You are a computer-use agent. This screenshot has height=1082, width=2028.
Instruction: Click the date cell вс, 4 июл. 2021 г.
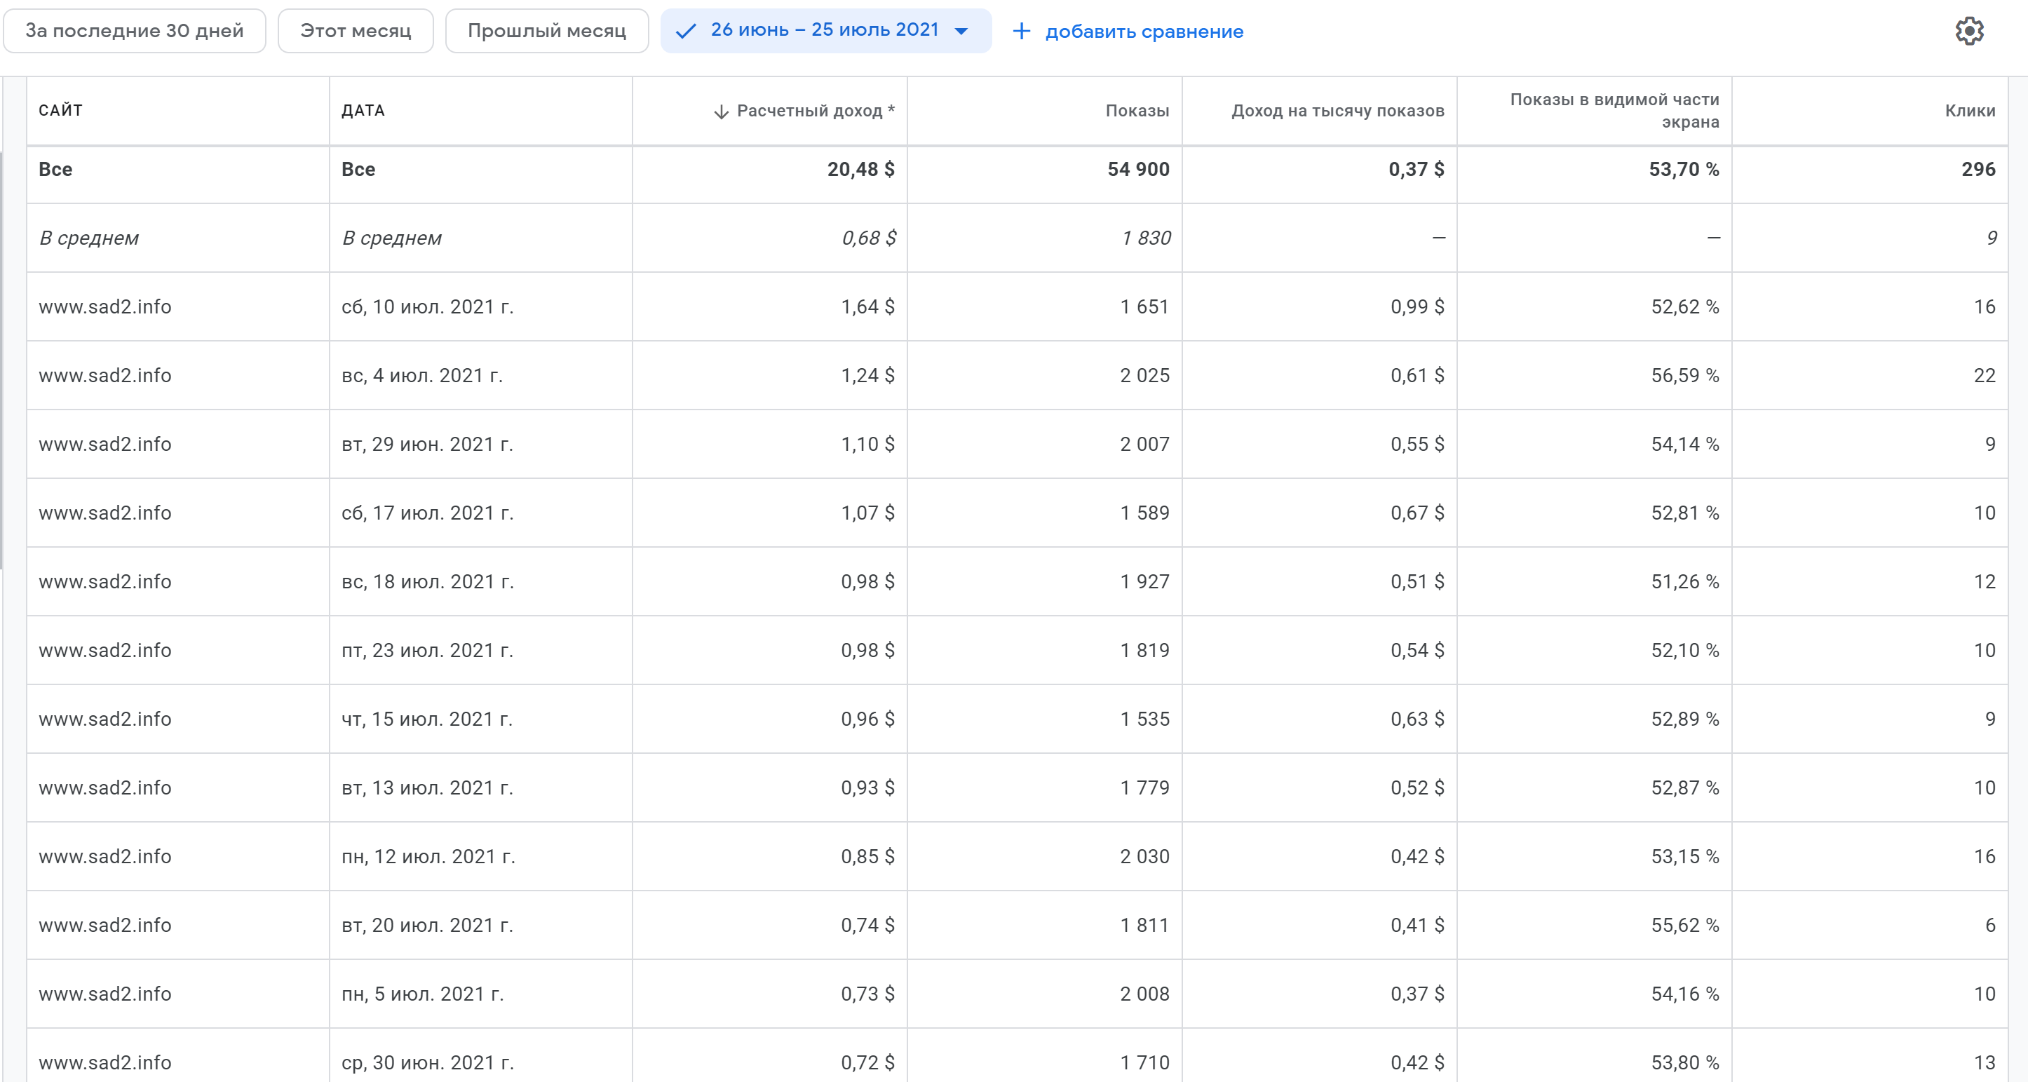[421, 376]
